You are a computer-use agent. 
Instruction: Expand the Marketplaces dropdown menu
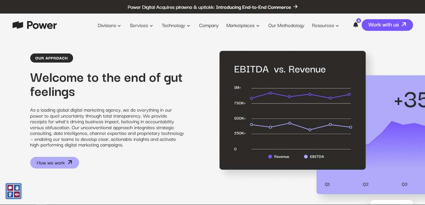pyautogui.click(x=243, y=25)
